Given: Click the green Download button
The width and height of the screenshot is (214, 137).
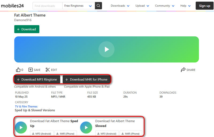Looking at the screenshot, I should coord(27,29).
